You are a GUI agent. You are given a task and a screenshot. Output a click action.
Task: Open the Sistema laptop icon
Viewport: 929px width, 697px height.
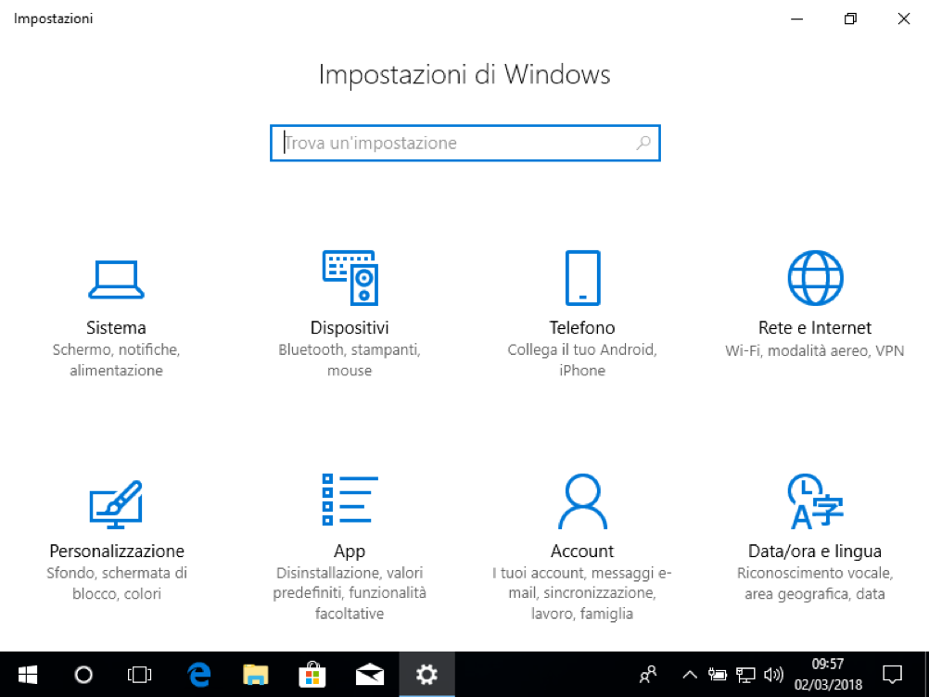pos(116,280)
